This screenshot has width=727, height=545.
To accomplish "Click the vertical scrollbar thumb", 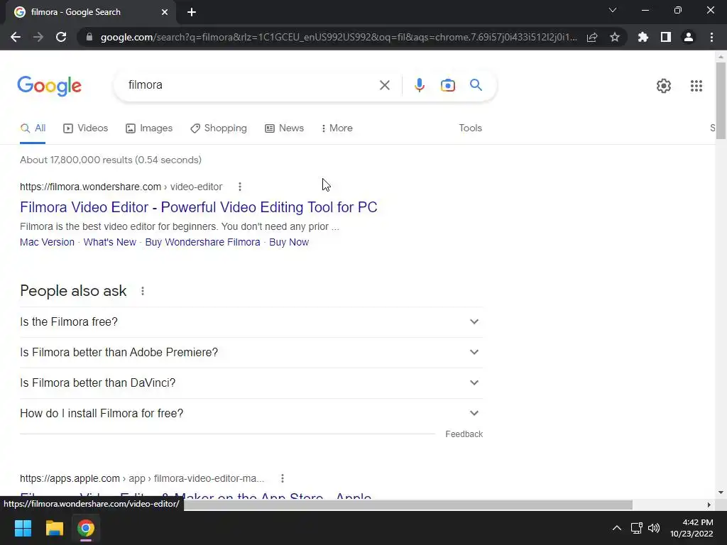I will click(x=721, y=100).
